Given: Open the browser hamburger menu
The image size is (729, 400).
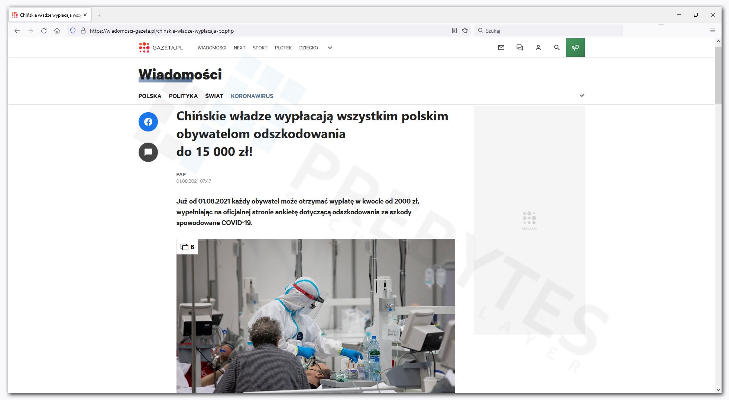Looking at the screenshot, I should tap(713, 31).
